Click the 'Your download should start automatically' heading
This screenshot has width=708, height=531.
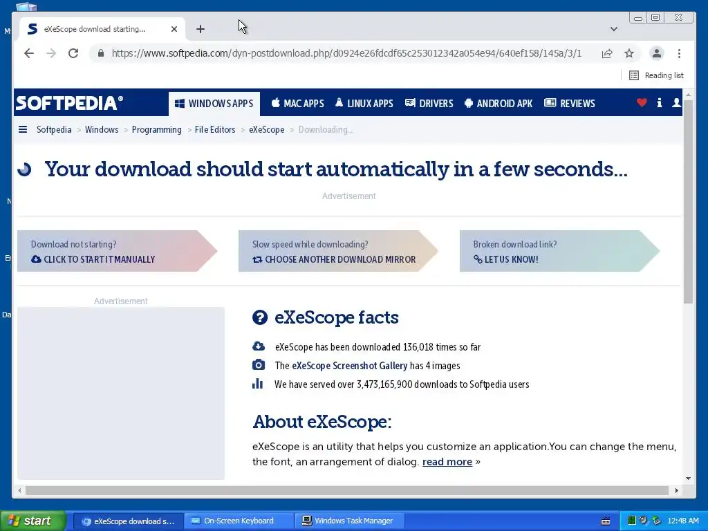336,169
